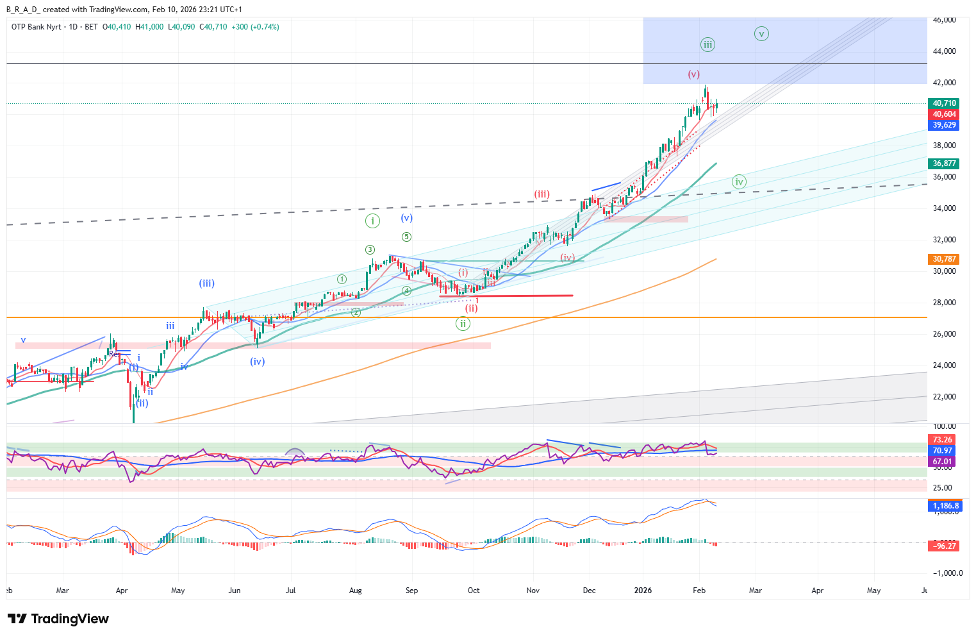
Task: Select the Oct label on time axis
Action: click(x=474, y=591)
